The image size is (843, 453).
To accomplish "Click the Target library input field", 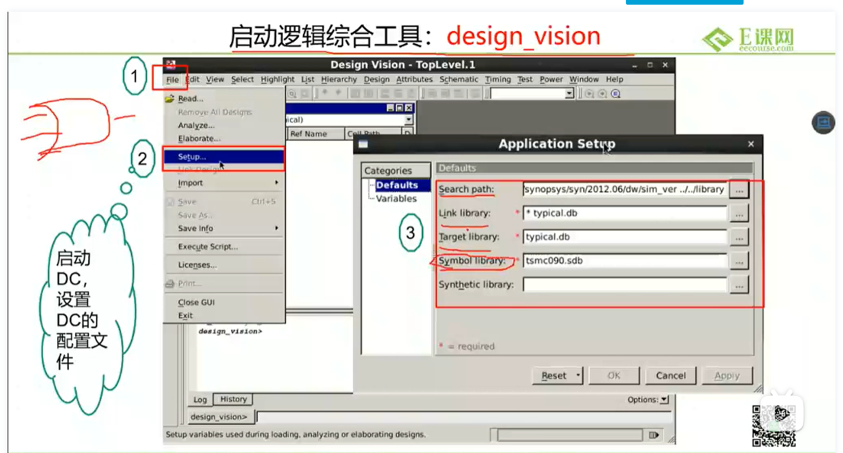I will coord(625,237).
